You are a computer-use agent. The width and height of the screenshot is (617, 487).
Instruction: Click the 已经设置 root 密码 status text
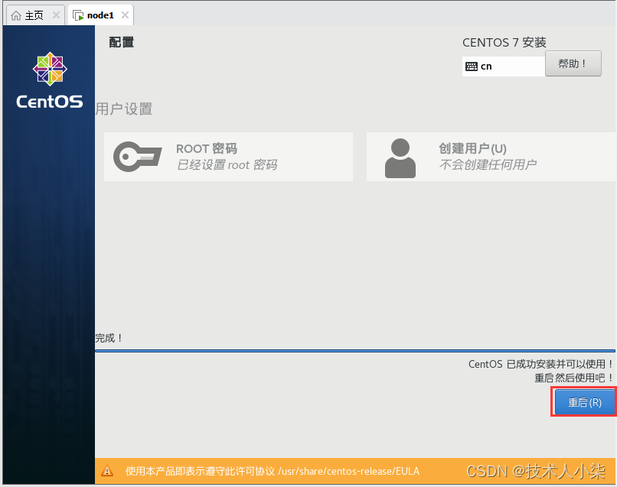point(227,164)
